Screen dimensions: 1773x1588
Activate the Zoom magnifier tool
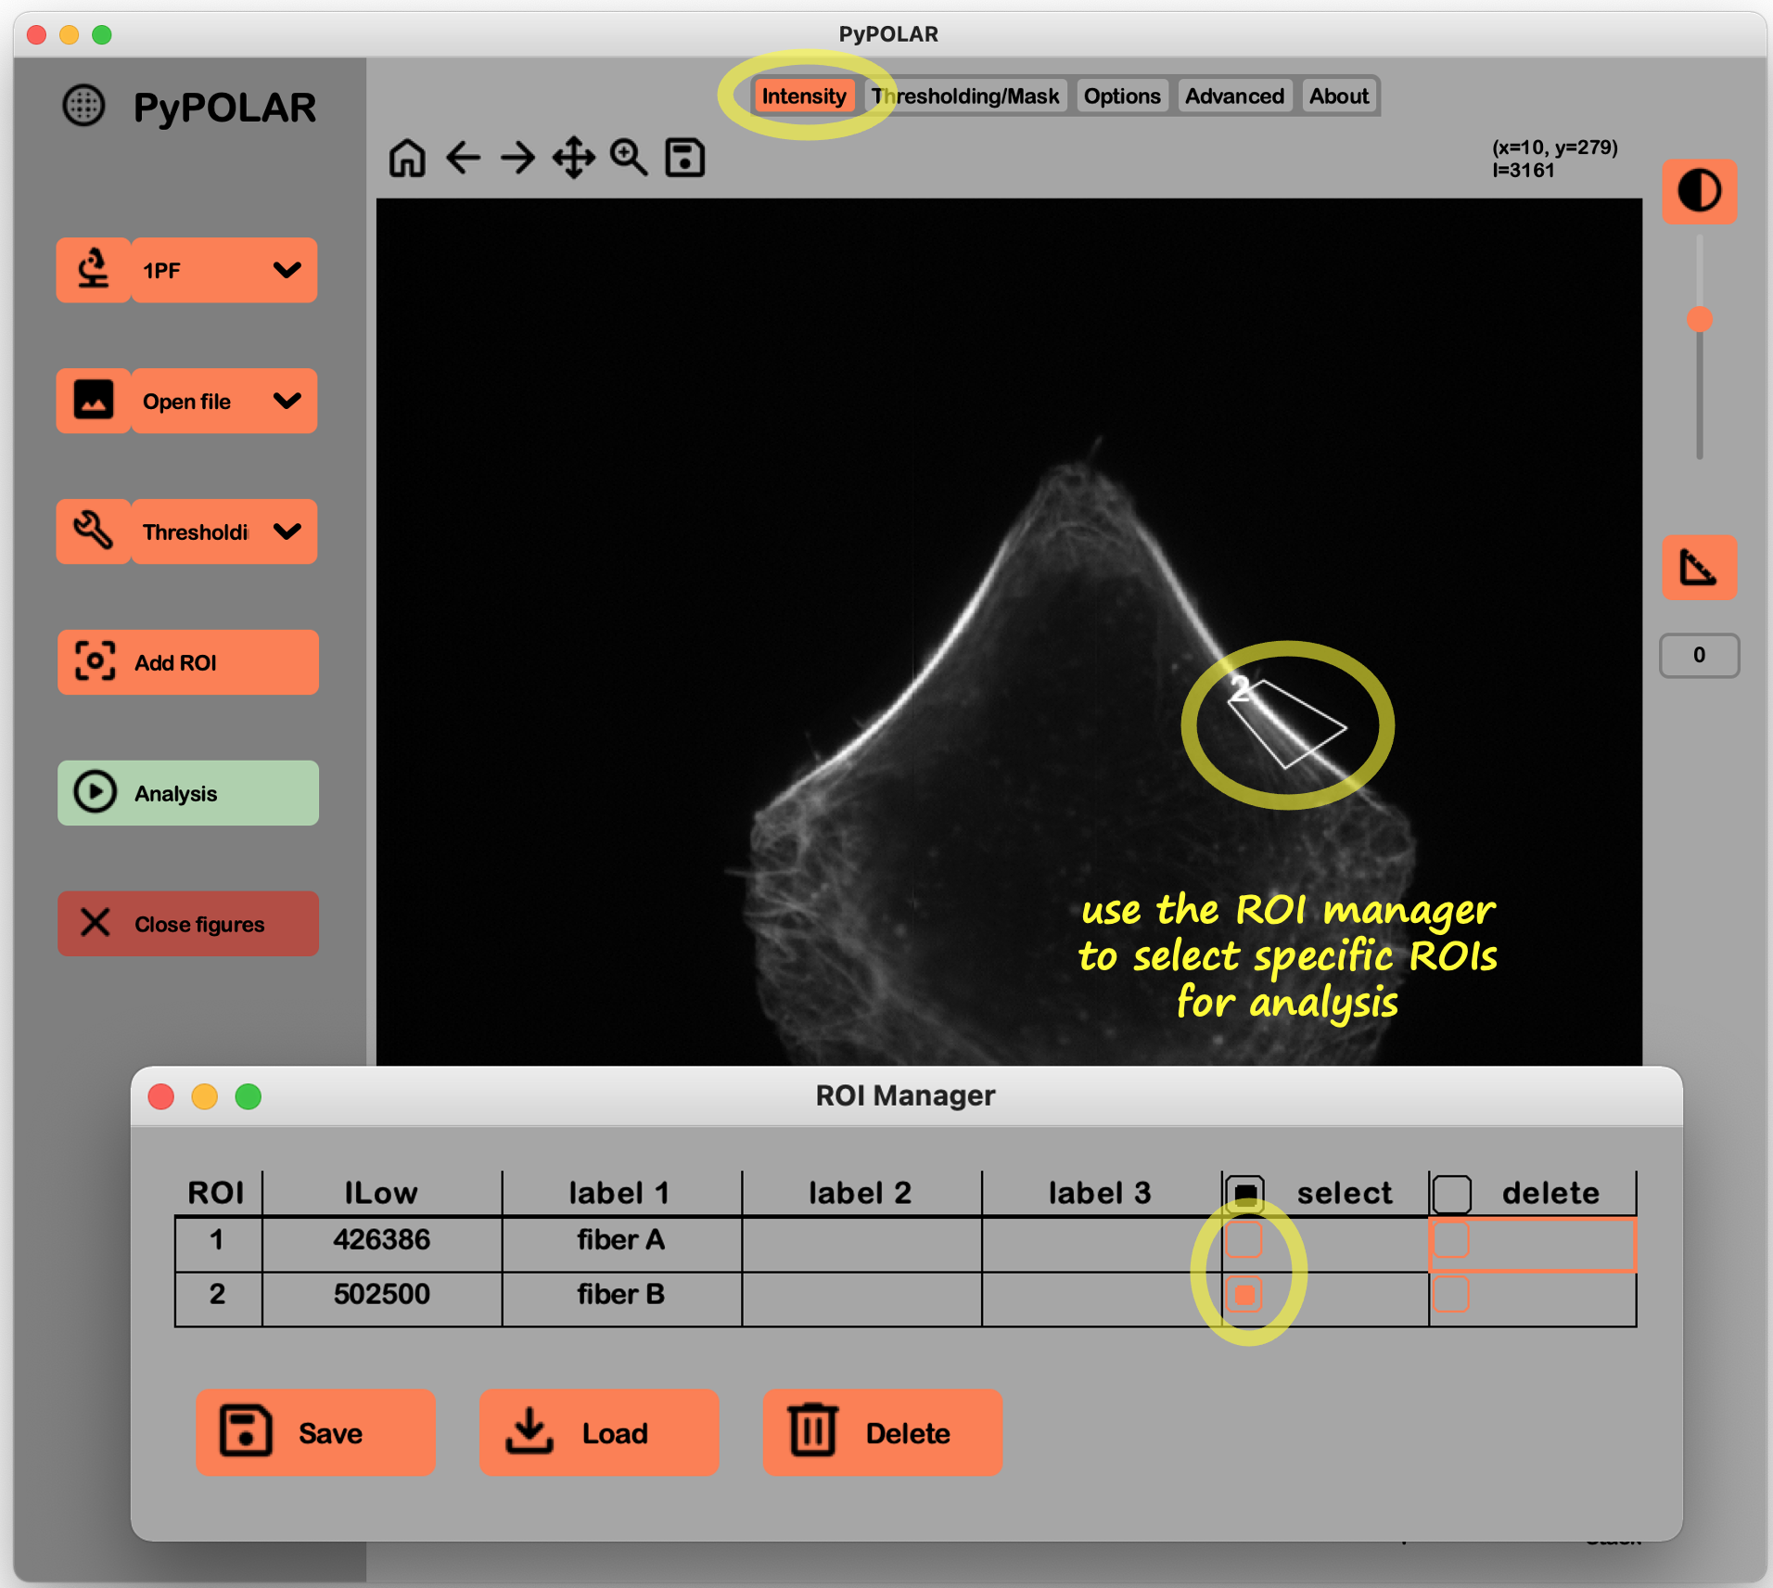[629, 158]
